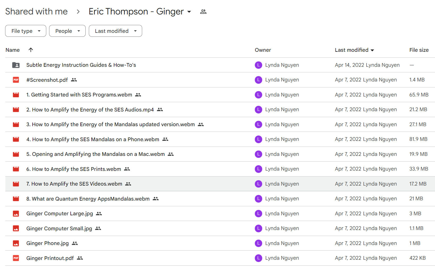Click image icon for Ginger Computer Large.jpg
The width and height of the screenshot is (435, 275).
click(x=16, y=214)
